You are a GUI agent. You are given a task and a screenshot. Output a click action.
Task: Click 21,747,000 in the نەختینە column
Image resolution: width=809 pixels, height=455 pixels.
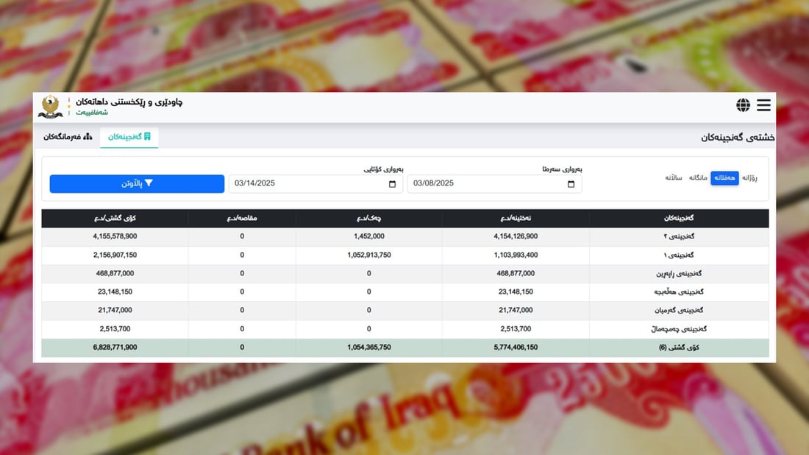click(516, 310)
